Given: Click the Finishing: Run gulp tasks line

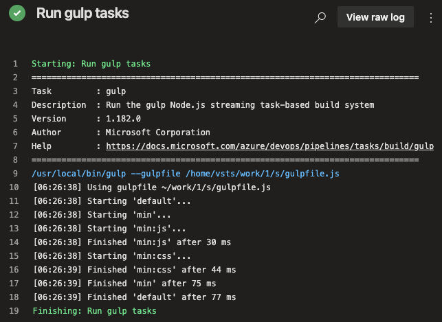Looking at the screenshot, I should pos(93,311).
